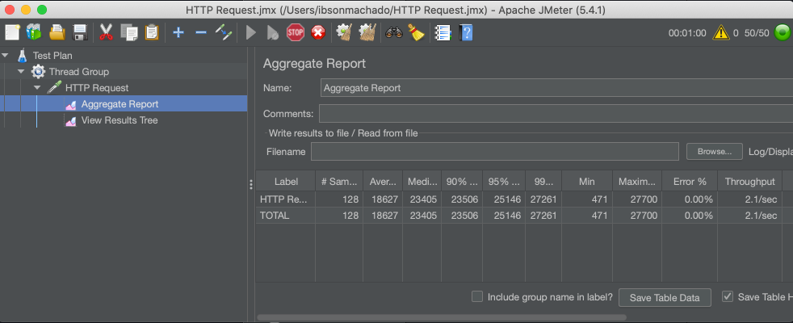Screen dimensions: 793x323
Task: Collapse the HTTP Request tree node
Action: [37, 87]
